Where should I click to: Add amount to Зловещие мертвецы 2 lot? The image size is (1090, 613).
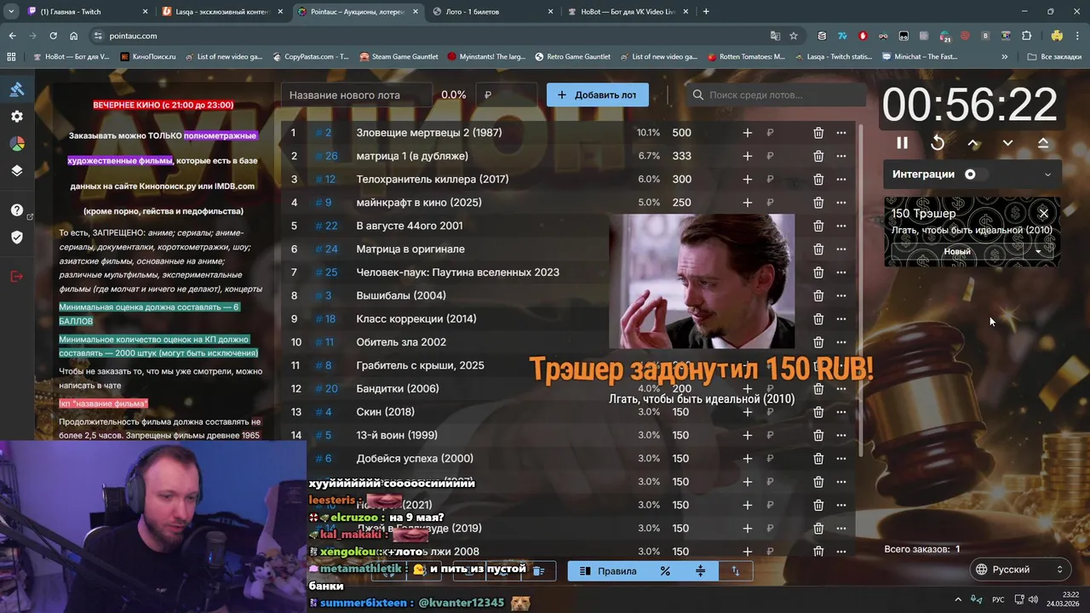click(747, 133)
